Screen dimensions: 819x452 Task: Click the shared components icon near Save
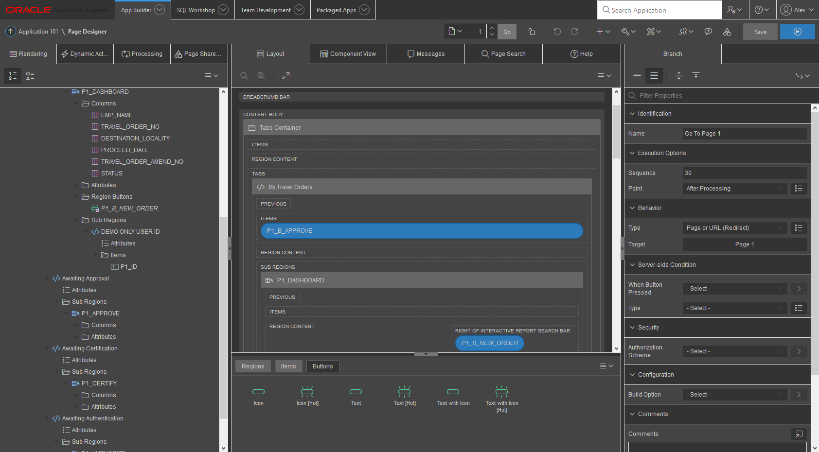727,32
